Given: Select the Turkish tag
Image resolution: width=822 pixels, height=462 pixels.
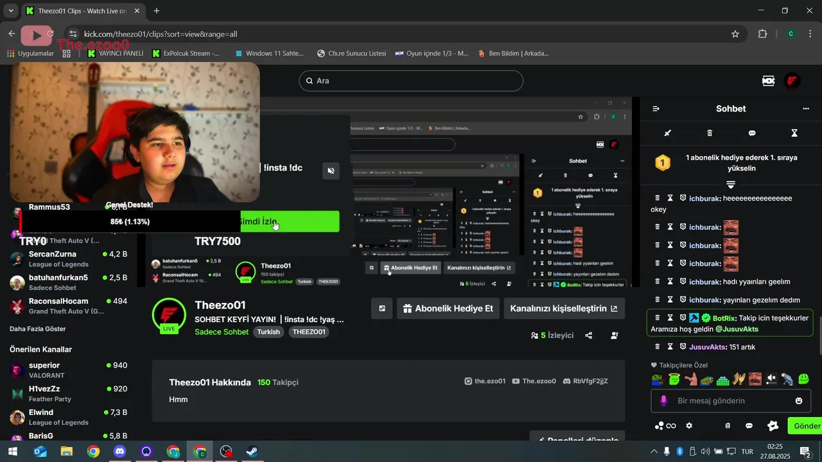Looking at the screenshot, I should click(x=268, y=332).
